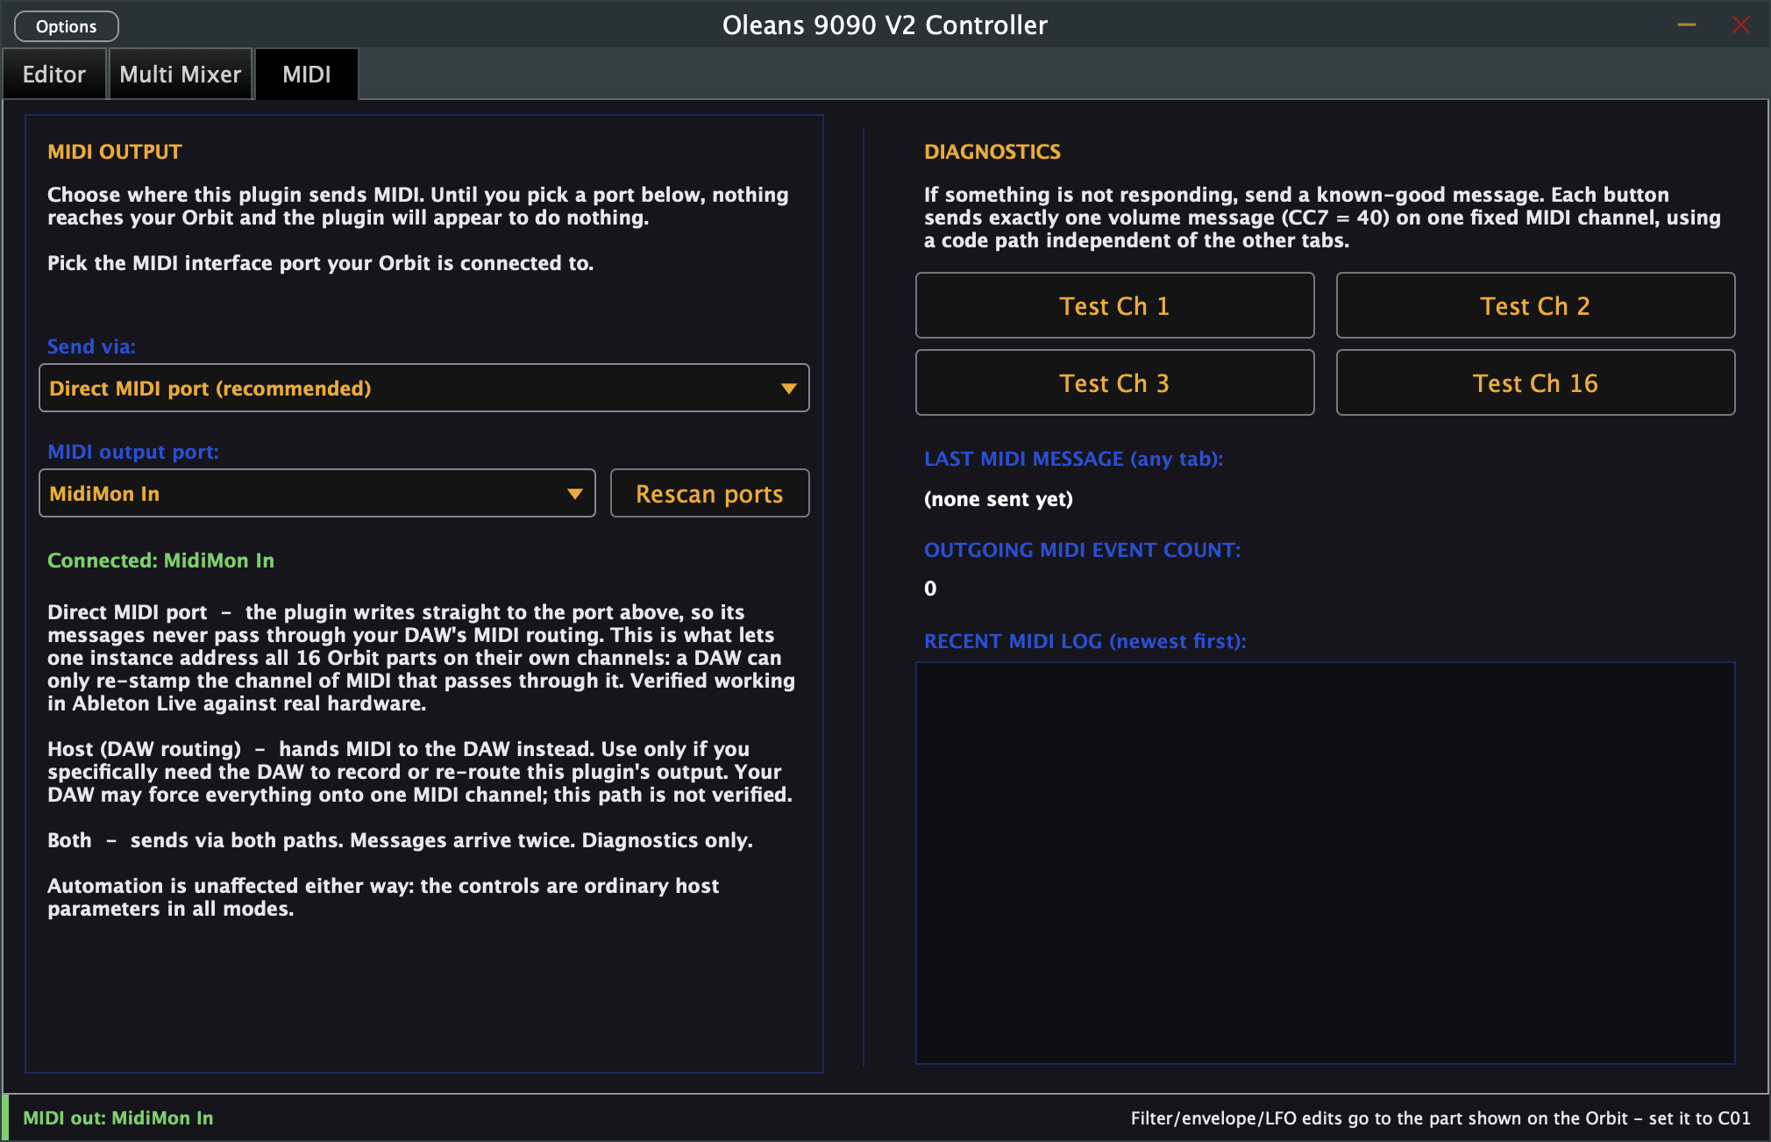
Task: Click the Test Ch 3 button
Action: coord(1114,382)
